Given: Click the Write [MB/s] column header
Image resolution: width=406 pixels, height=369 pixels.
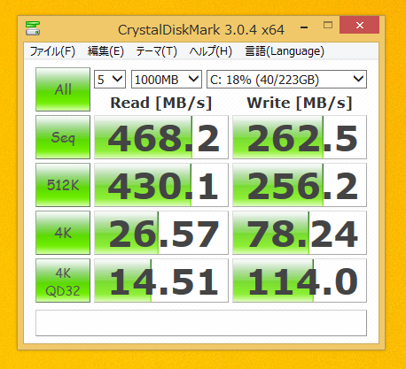Looking at the screenshot, I should pos(300,103).
